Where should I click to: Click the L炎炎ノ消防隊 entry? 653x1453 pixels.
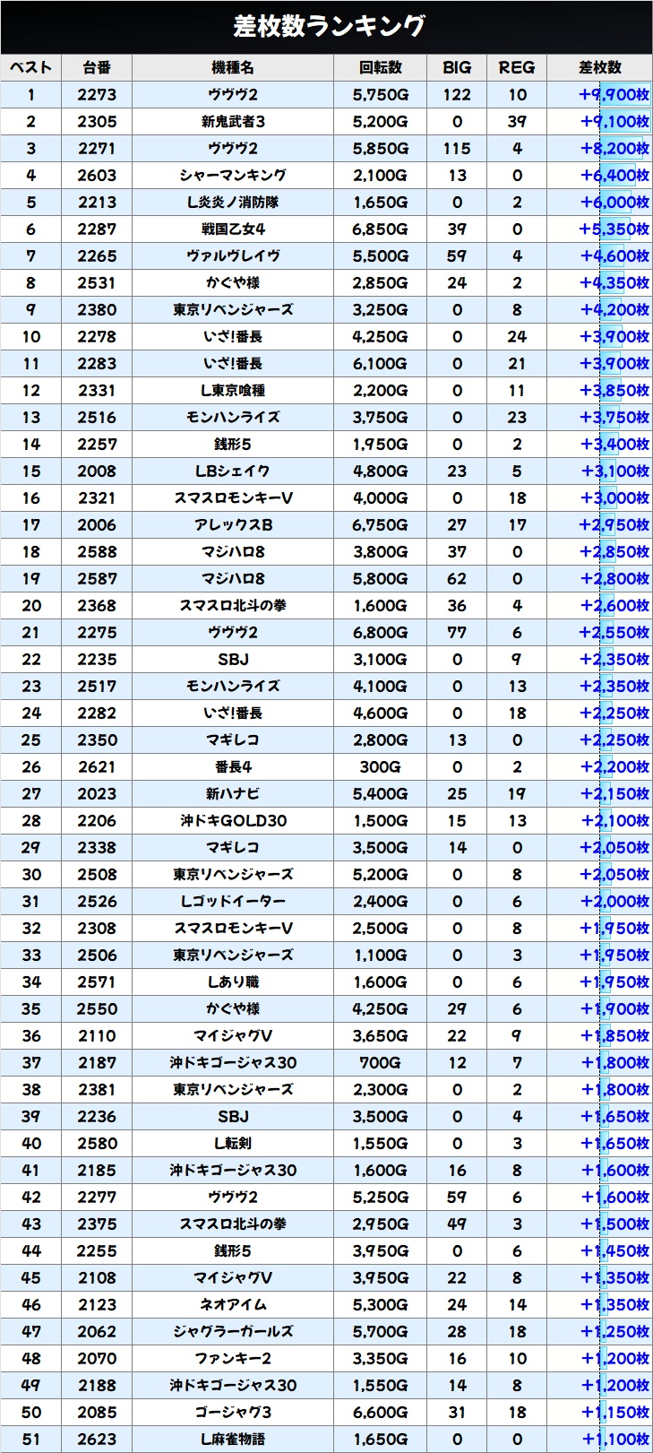pos(233,202)
